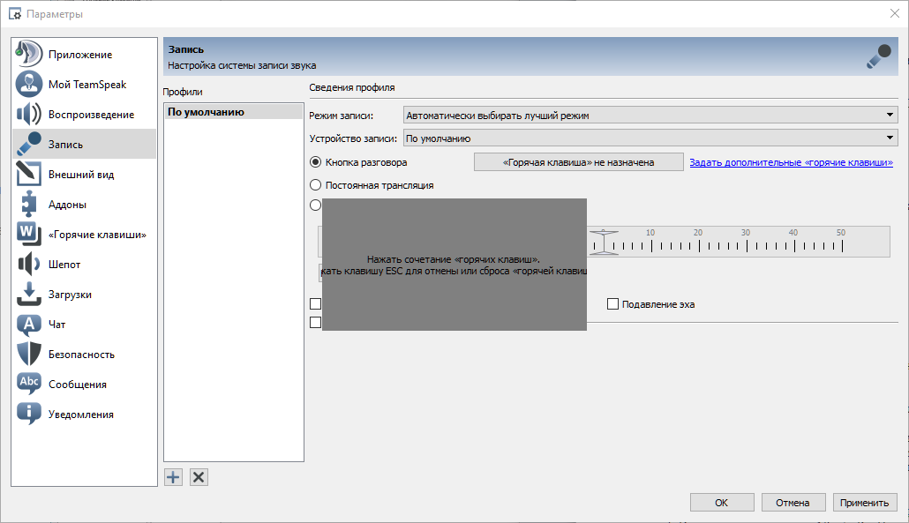Click the Аддоны puzzle icon
The width and height of the screenshot is (909, 523).
29,205
